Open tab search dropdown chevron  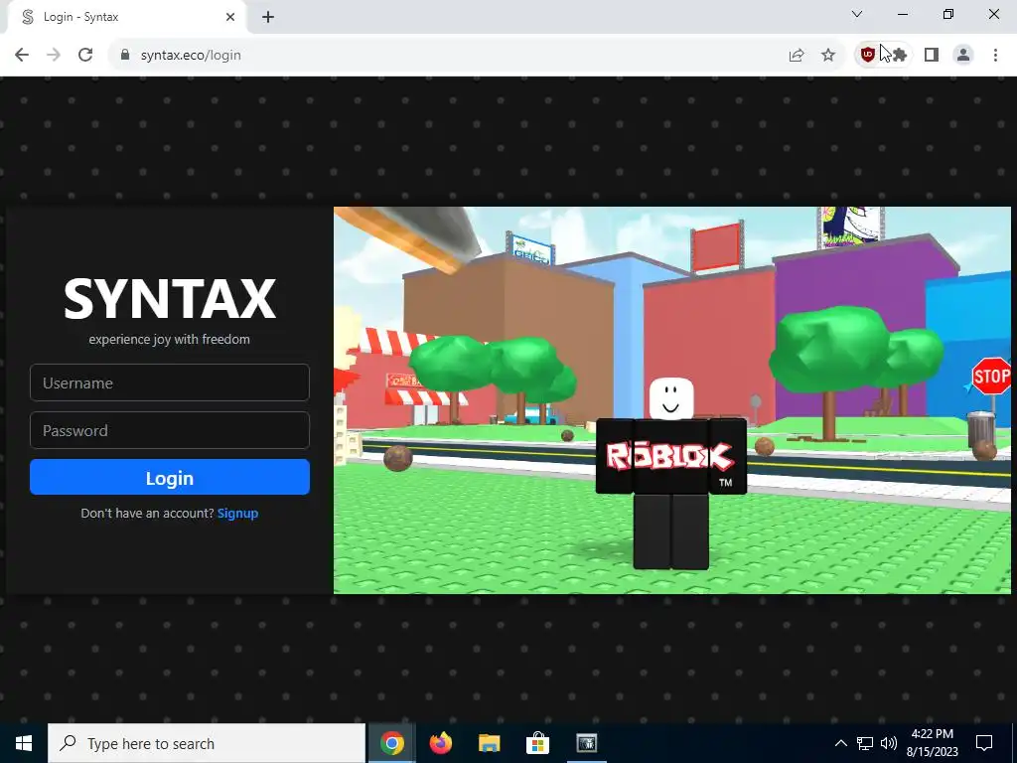(857, 14)
